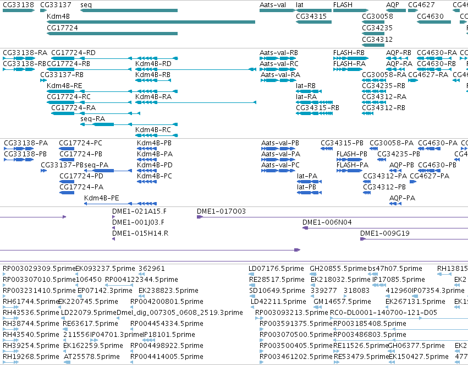Image resolution: width=468 pixels, height=365 pixels.
Task: Select the CG30058 gene label
Action: pyautogui.click(x=378, y=16)
